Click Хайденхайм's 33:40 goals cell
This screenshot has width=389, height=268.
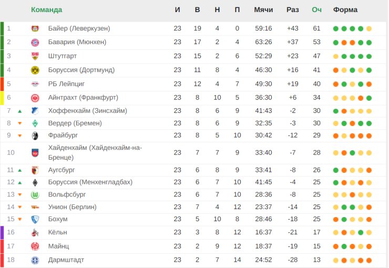[x=263, y=153]
